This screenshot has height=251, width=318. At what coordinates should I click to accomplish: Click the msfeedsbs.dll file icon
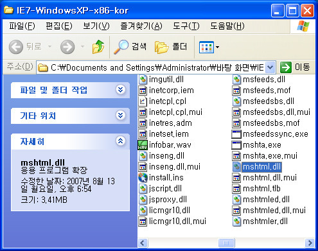pyautogui.click(x=236, y=101)
